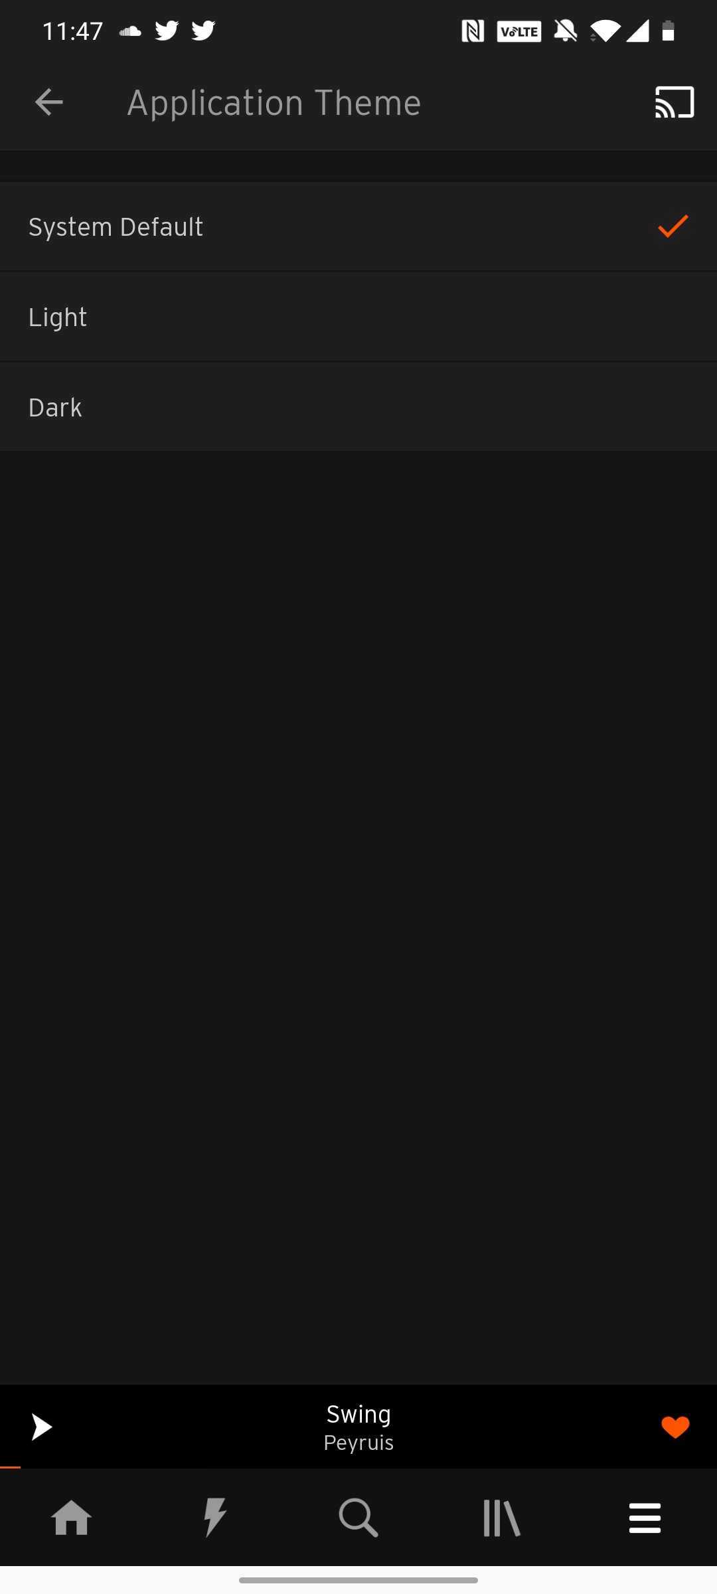Tap the Application Theme header title
717x1594 pixels.
pyautogui.click(x=274, y=103)
